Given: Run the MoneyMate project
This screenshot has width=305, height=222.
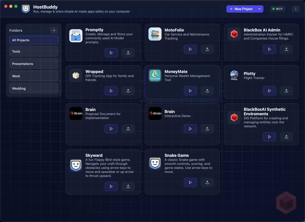Looking at the screenshot, I should coord(190,91).
